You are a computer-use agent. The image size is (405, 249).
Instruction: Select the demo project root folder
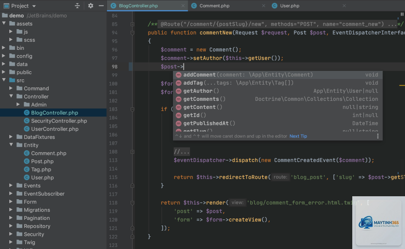pos(53,16)
